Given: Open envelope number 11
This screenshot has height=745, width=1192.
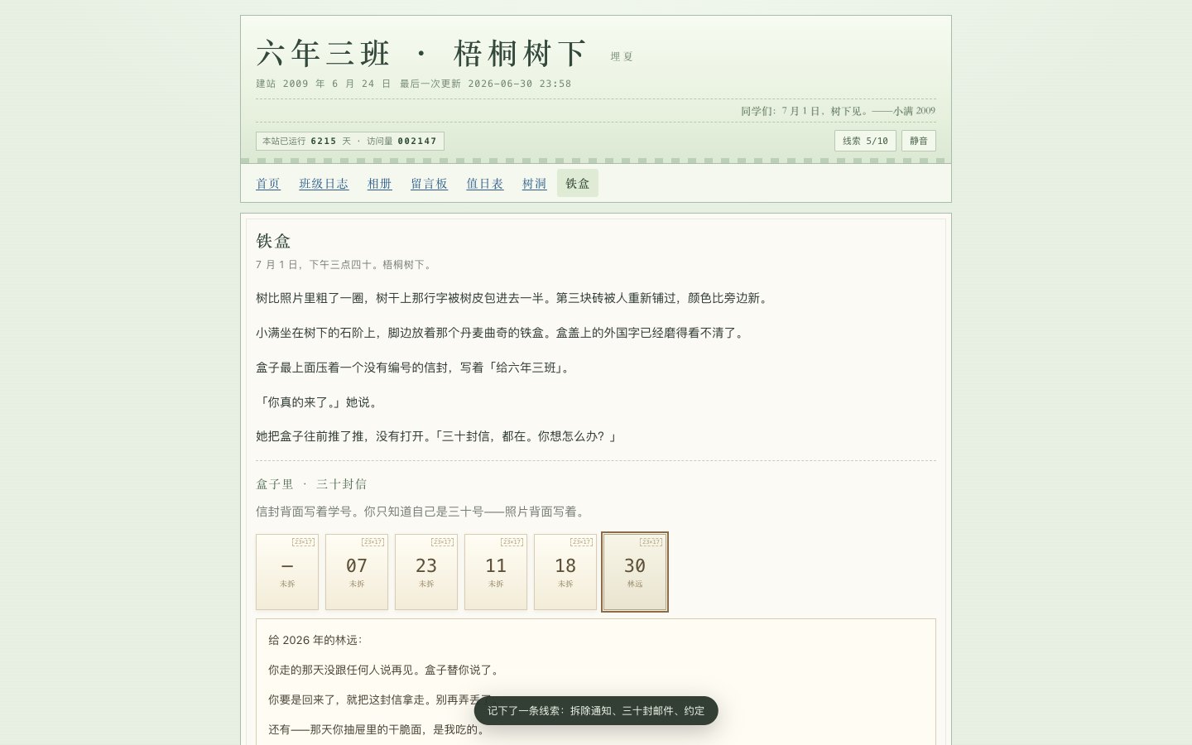Looking at the screenshot, I should [x=496, y=572].
